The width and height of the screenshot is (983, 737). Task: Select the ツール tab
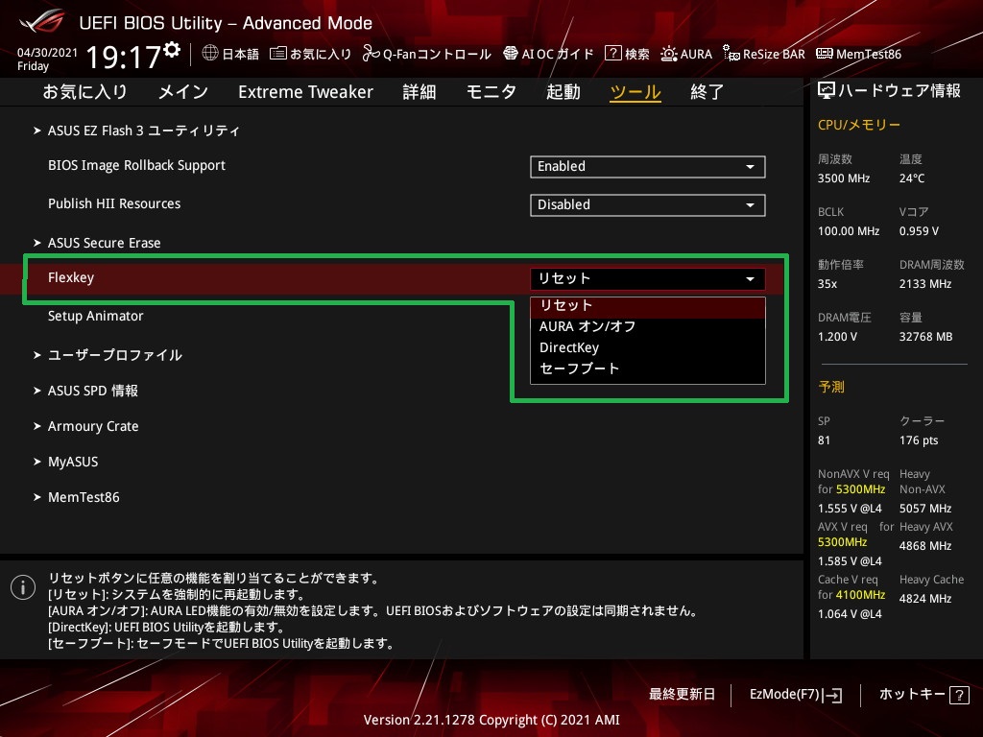click(x=635, y=92)
